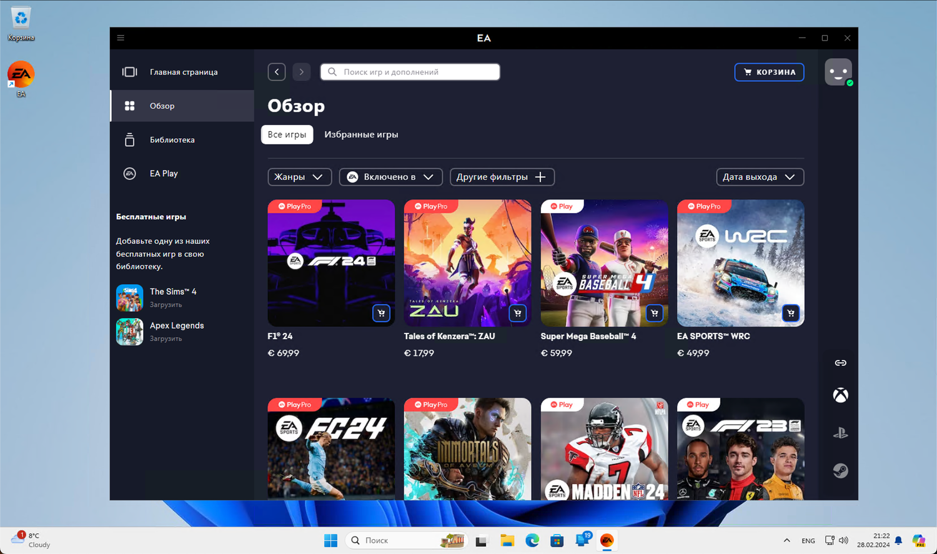Open EA SPORTS WRC cover thumbnail
The image size is (937, 554).
click(x=740, y=263)
